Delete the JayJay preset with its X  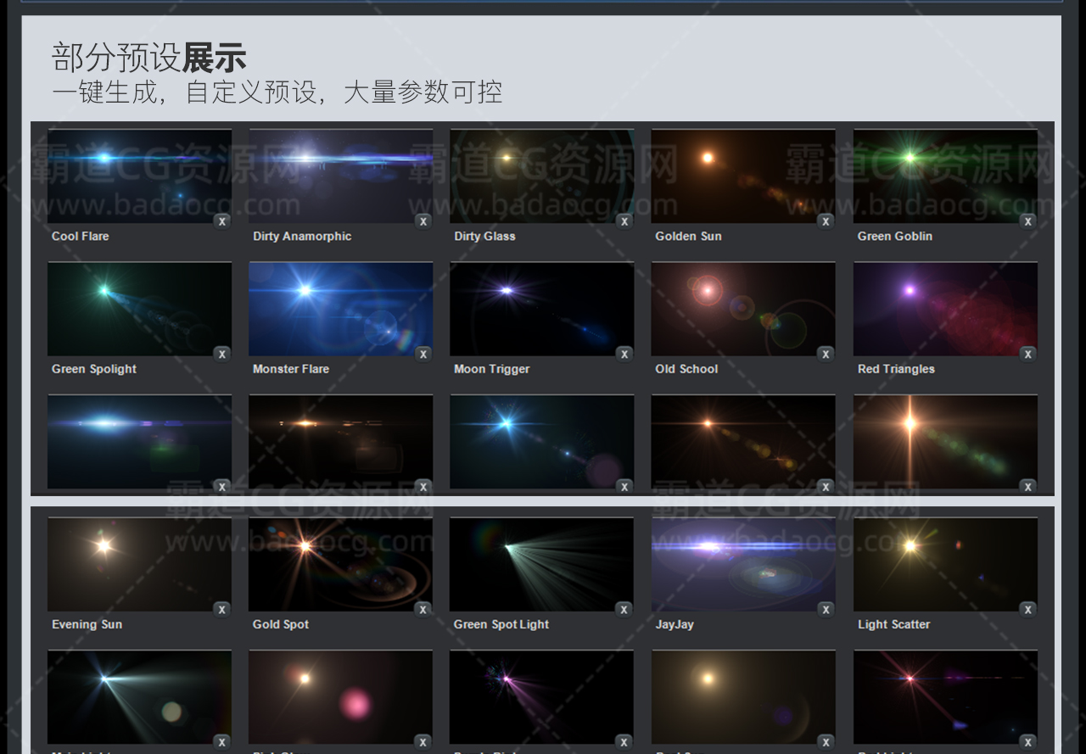pyautogui.click(x=826, y=610)
